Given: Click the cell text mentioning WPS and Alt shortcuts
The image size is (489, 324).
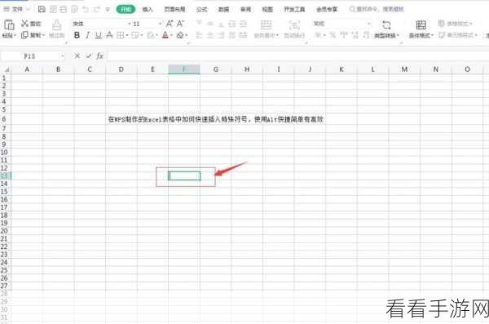Looking at the screenshot, I should (215, 119).
